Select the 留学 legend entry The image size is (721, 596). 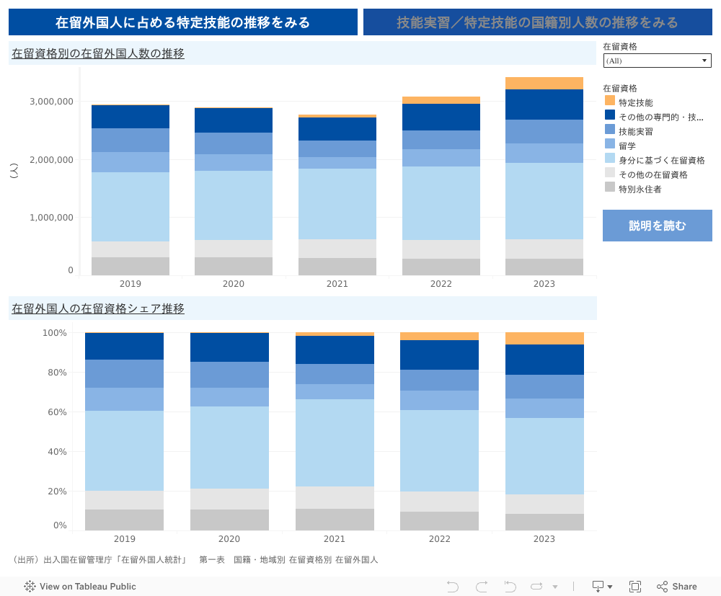point(627,146)
